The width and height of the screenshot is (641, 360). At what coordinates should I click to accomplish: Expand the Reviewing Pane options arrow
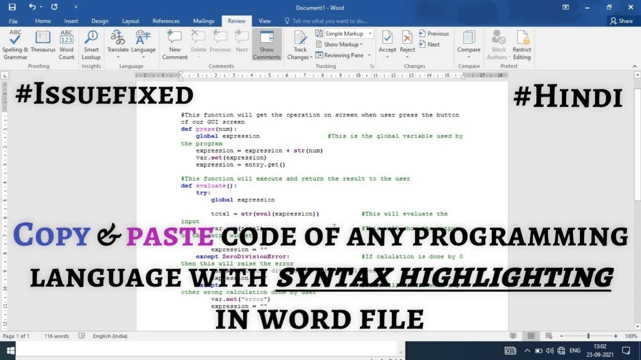pyautogui.click(x=370, y=55)
